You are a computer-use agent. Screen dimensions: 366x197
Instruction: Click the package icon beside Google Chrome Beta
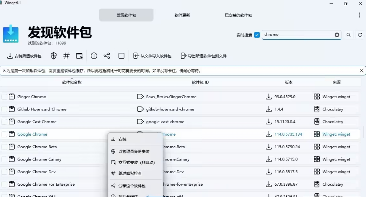tap(12, 147)
